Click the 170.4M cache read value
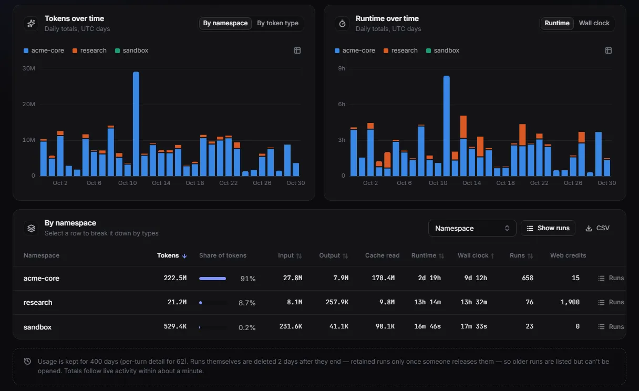The width and height of the screenshot is (639, 391). tap(383, 278)
